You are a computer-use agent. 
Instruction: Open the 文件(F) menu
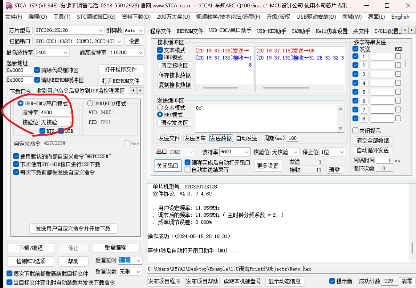13,17
